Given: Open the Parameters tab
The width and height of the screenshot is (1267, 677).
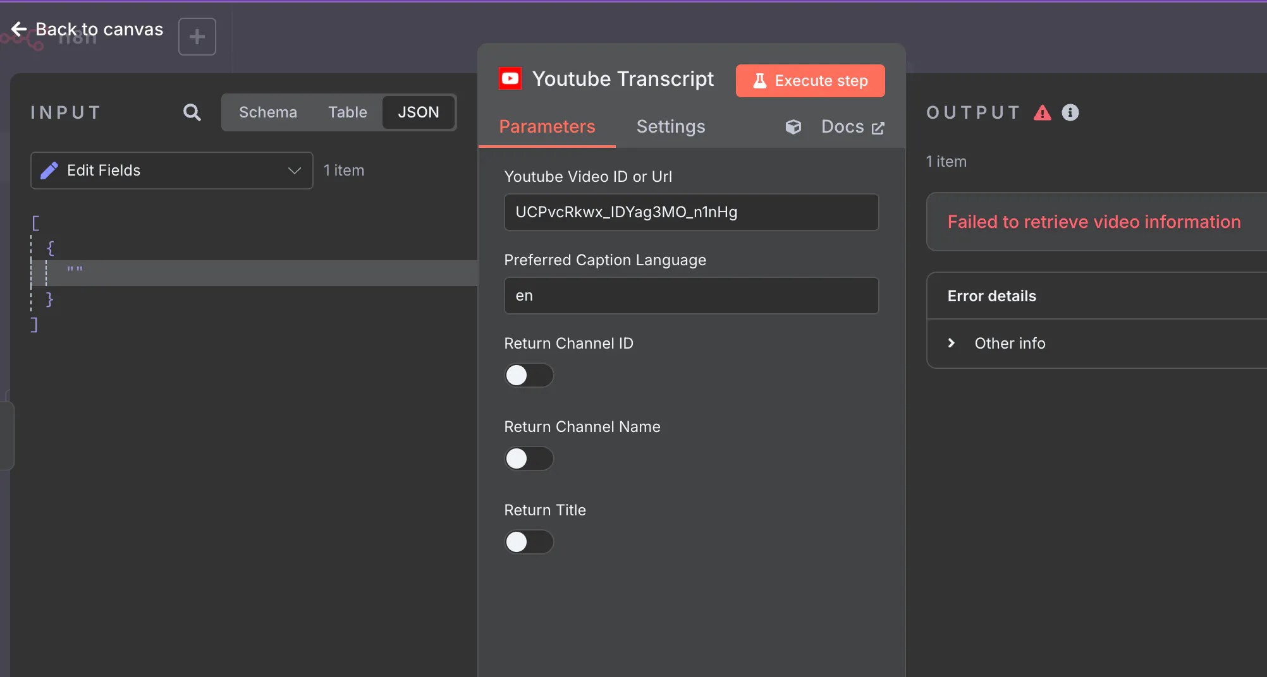Looking at the screenshot, I should [x=548, y=127].
